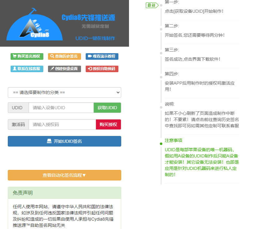Click the 购买签名授权 green button
The image size is (258, 229).
pyautogui.click(x=27, y=56)
